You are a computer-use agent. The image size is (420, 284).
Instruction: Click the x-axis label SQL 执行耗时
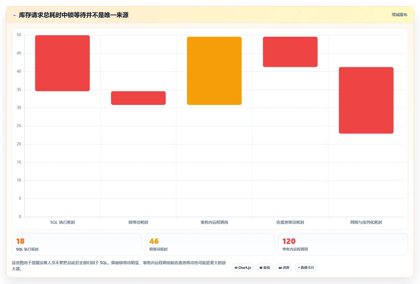62,222
